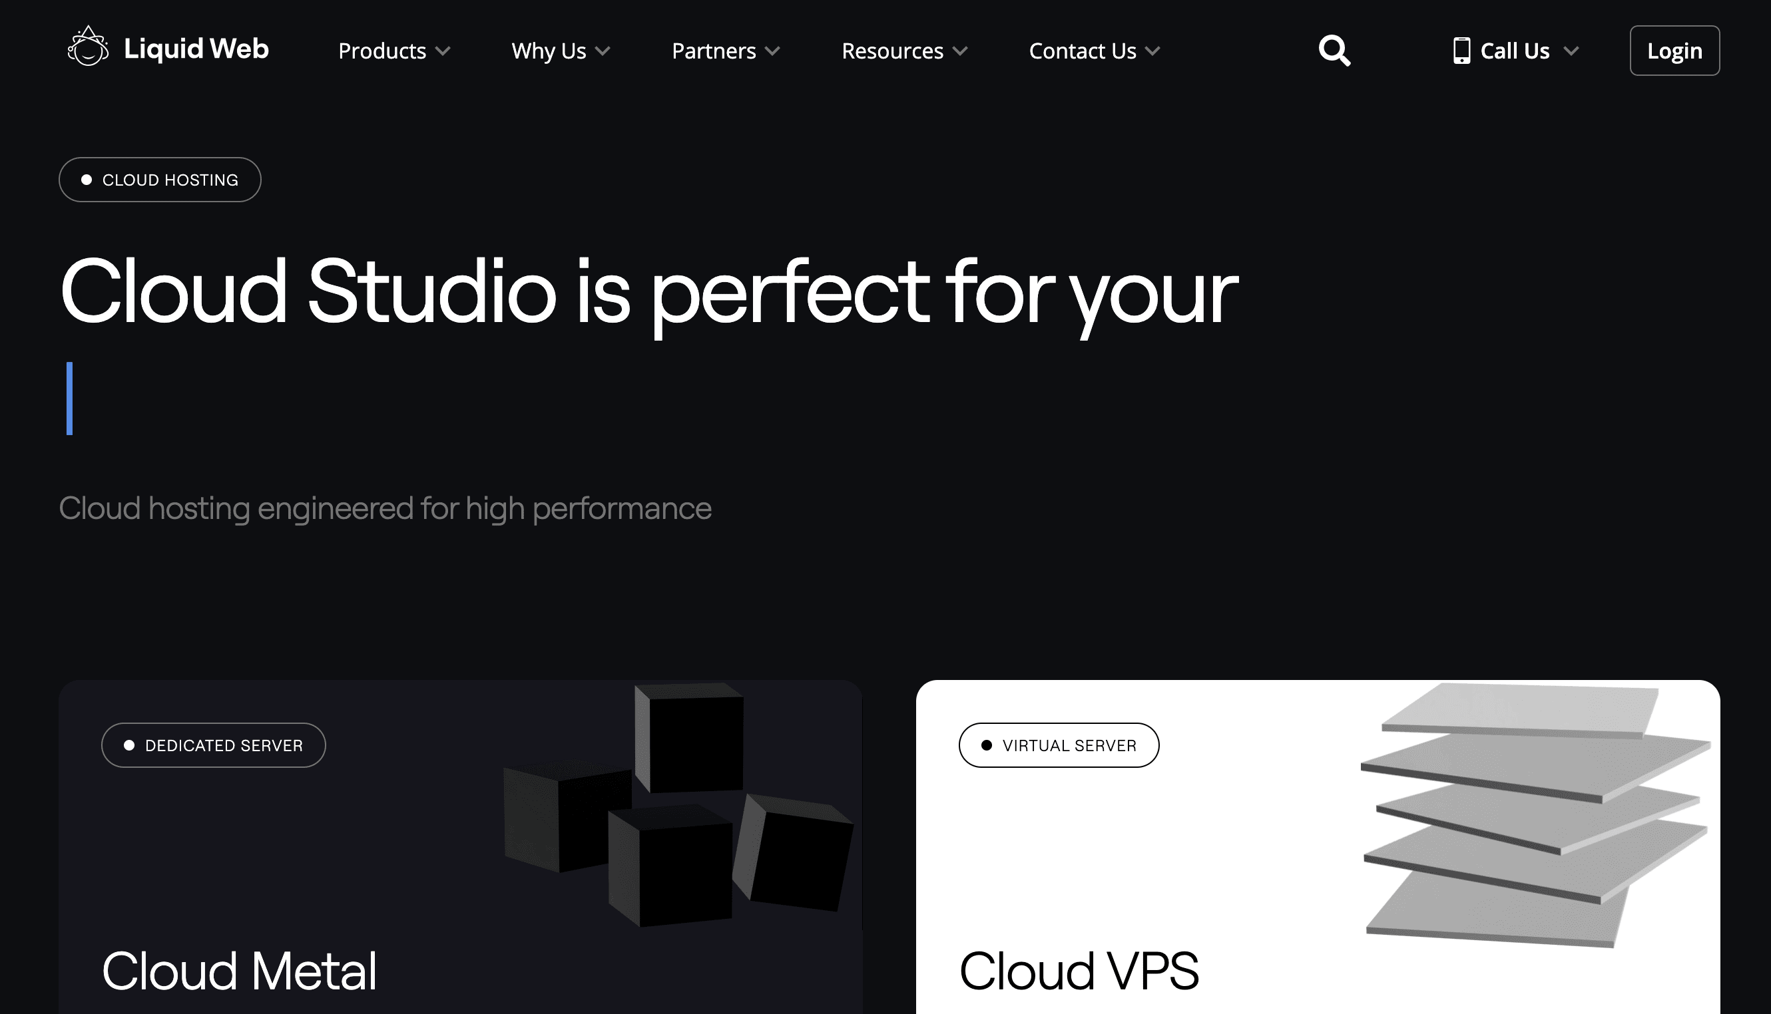Click the search magnifier icon
Viewport: 1771px width, 1014px height.
click(1334, 51)
